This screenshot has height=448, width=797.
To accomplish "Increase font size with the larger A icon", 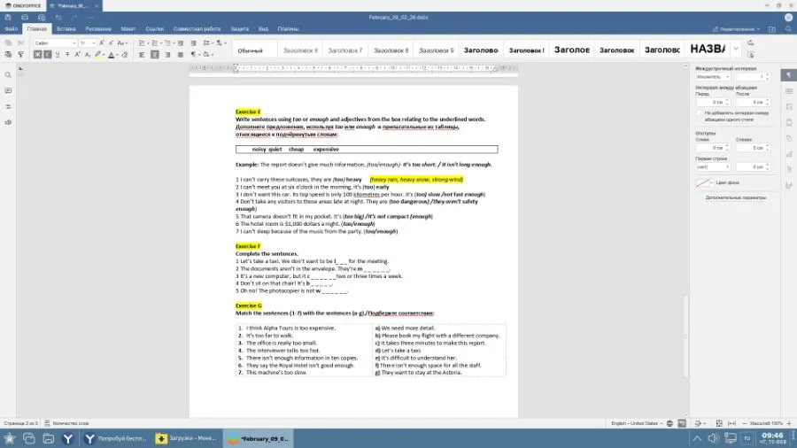I will [102, 43].
